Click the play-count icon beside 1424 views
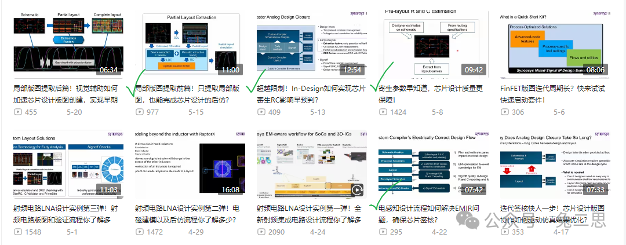Image resolution: width=626 pixels, height=245 pixels. [383, 112]
